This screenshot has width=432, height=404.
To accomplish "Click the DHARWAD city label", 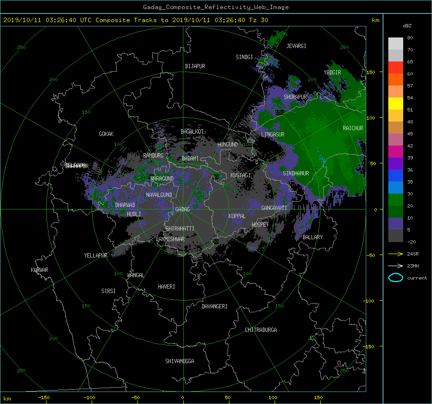I will click(x=125, y=205).
